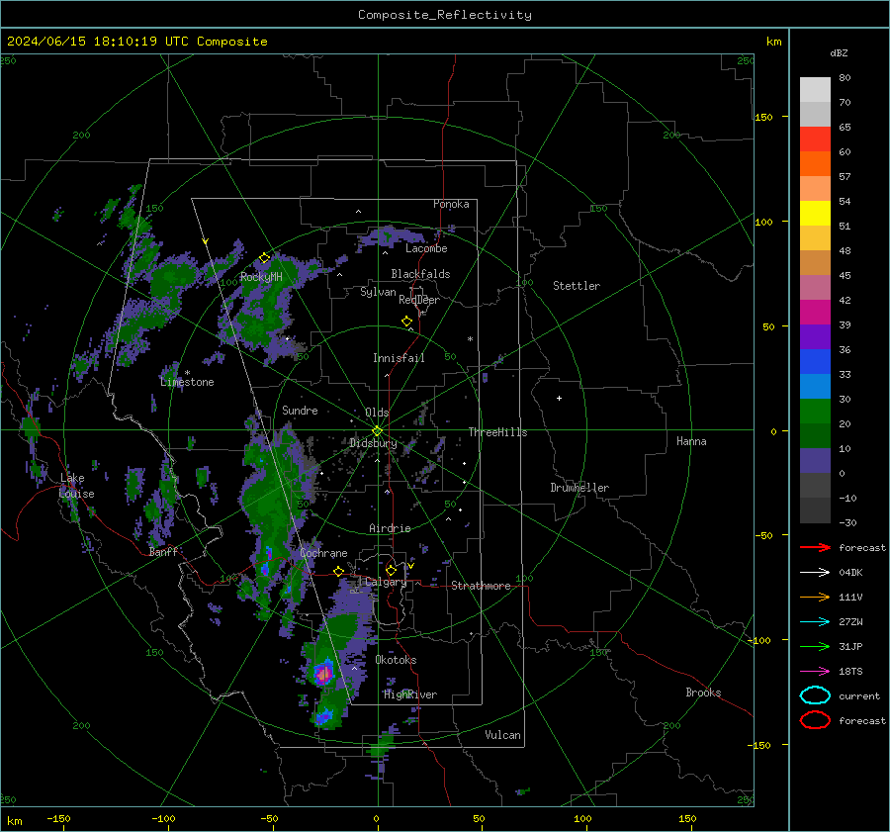Click the Lake Louise label

click(77, 486)
